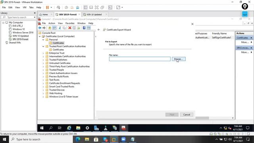This screenshot has height=143, width=254.
Task: Enter VMware full screen mode
Action: [97, 8]
